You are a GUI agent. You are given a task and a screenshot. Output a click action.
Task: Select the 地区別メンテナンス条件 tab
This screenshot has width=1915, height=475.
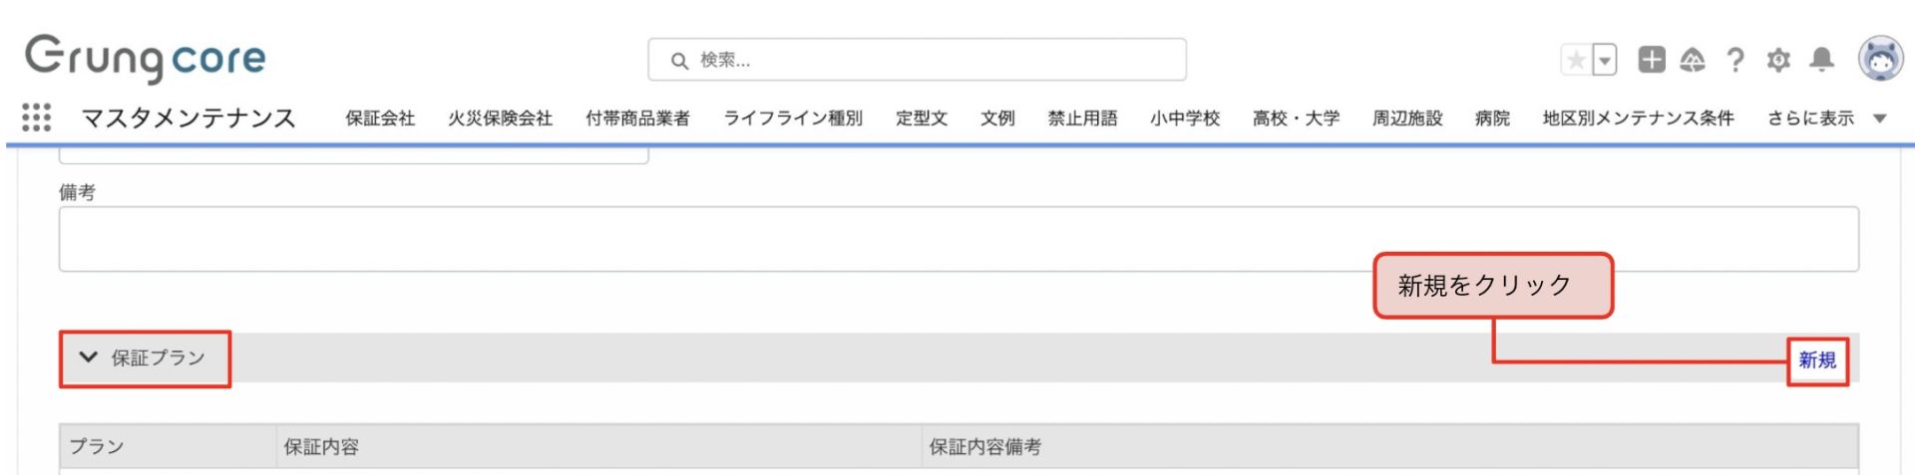click(x=1638, y=119)
